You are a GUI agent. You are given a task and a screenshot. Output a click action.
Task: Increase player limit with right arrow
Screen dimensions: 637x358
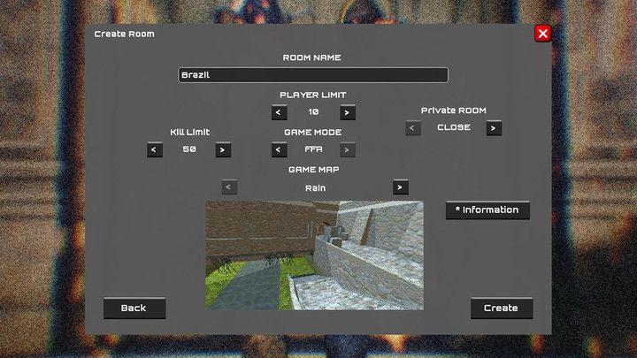point(348,112)
